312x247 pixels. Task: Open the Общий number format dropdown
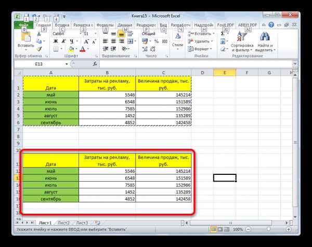(x=165, y=34)
